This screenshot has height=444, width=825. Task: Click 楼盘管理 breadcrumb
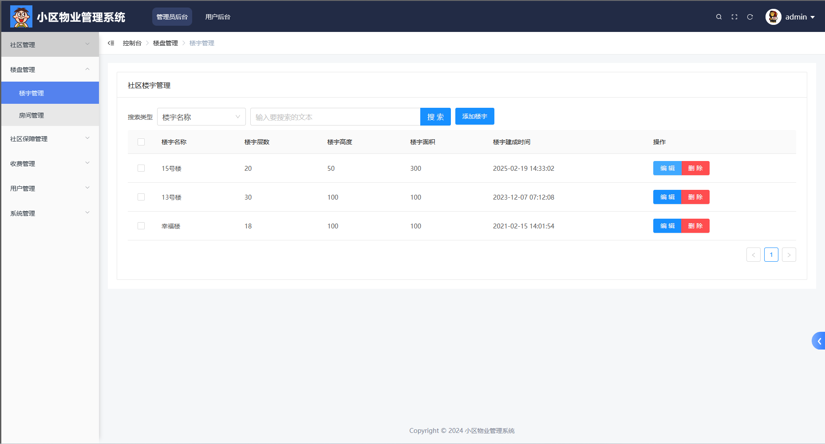[166, 43]
